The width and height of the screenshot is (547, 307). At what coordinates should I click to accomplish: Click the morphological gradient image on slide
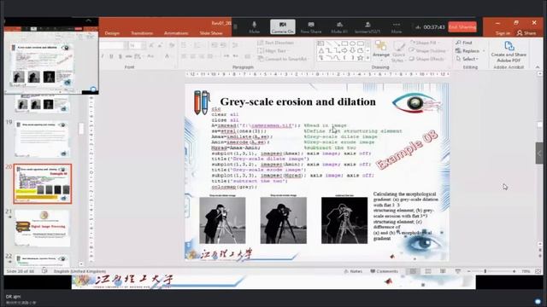pyautogui.click(x=344, y=220)
